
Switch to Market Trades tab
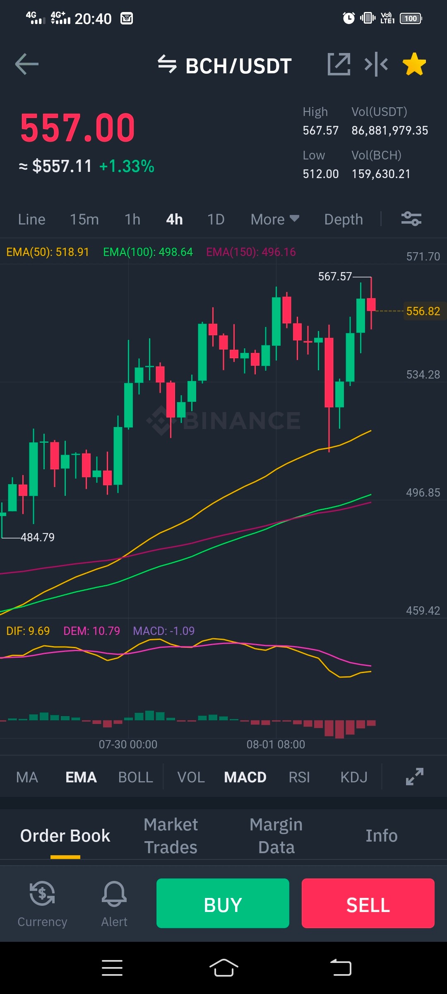(x=171, y=836)
